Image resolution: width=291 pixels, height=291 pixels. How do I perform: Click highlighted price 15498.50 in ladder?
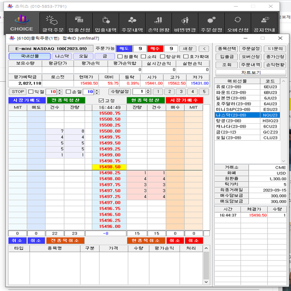tap(109, 167)
